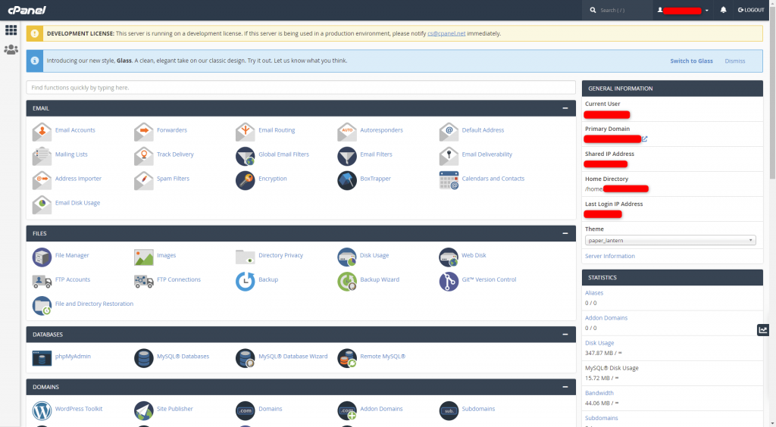Collapse the Domains section
The width and height of the screenshot is (776, 427).
tap(565, 387)
